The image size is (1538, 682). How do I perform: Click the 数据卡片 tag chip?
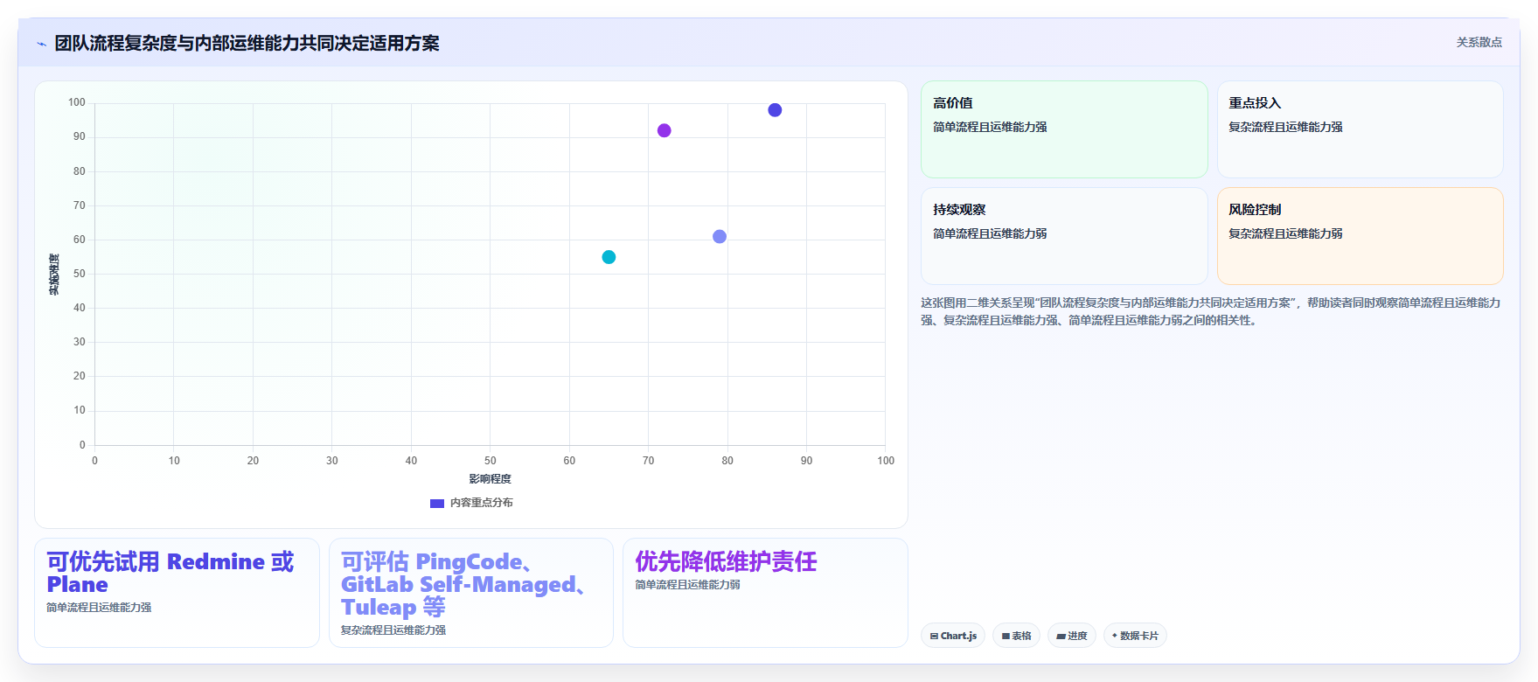(x=1135, y=636)
